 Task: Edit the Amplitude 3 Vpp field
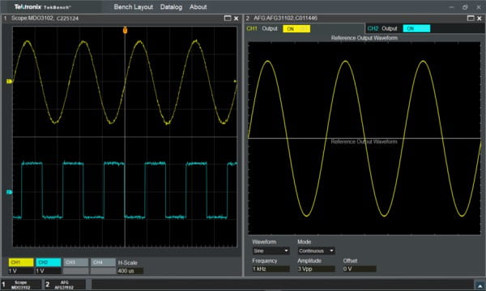coord(317,268)
